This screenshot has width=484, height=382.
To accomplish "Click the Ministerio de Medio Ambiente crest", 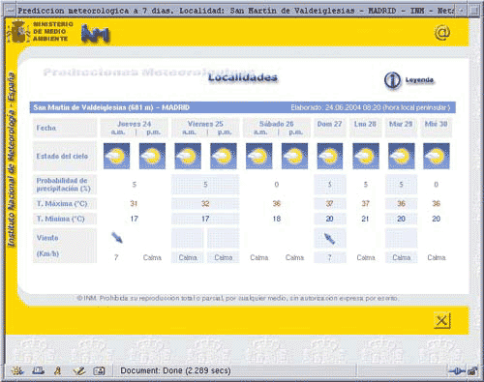I will (17, 32).
